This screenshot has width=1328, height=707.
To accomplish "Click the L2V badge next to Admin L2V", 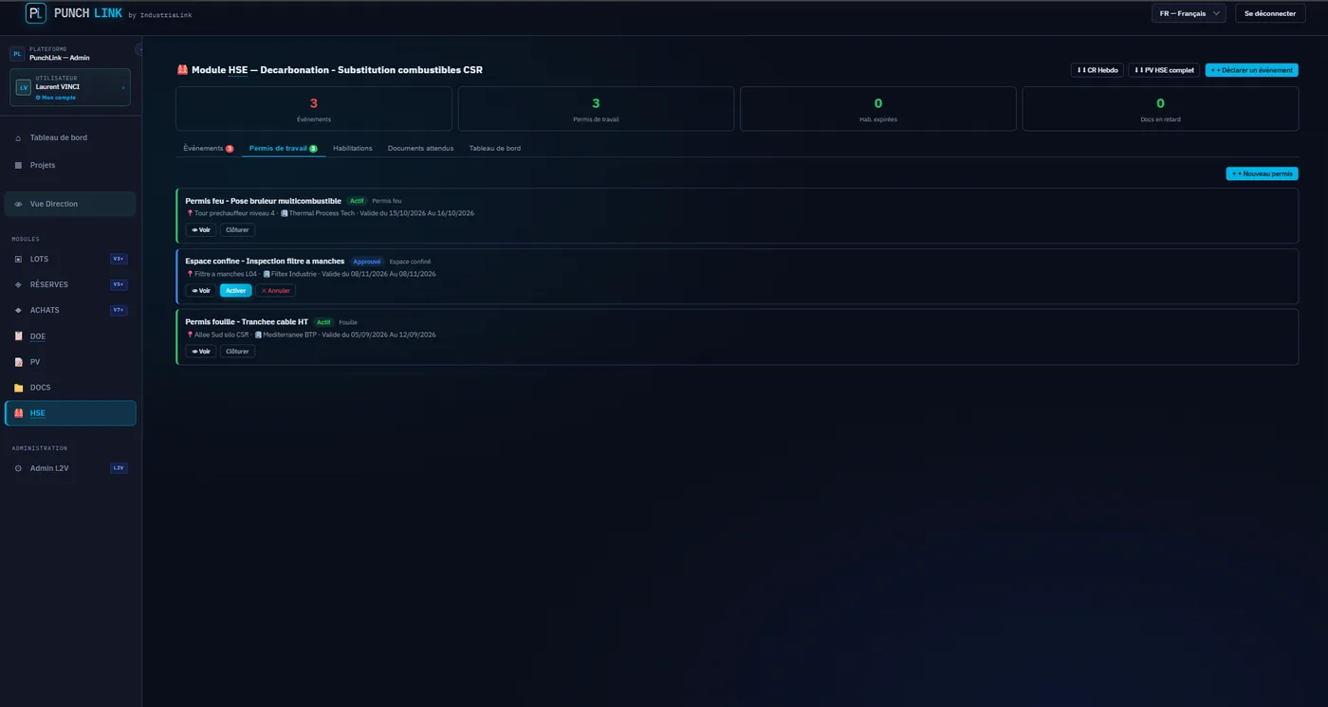I will click(x=119, y=468).
